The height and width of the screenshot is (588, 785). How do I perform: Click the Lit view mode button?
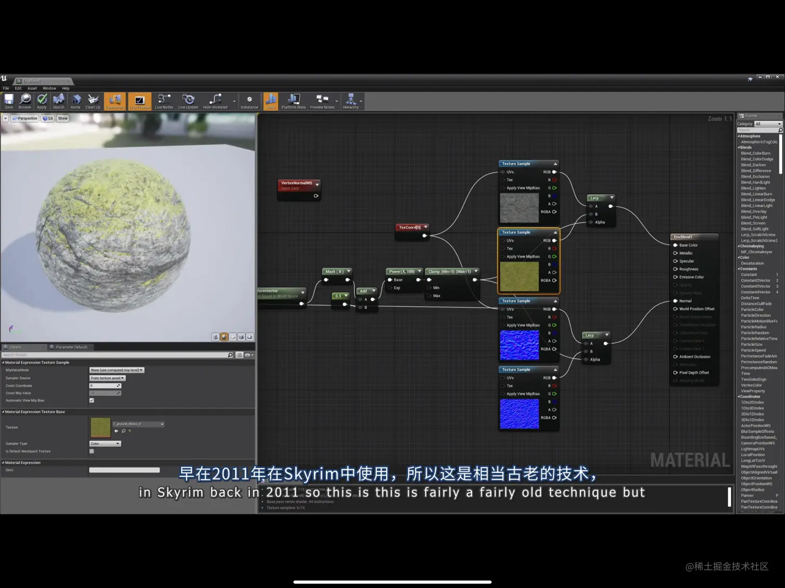coord(48,118)
